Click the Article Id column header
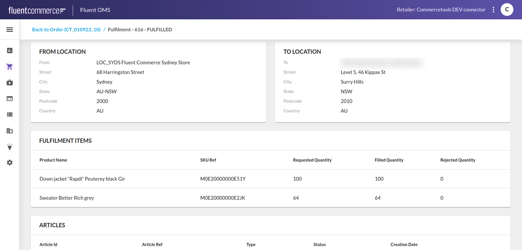The width and height of the screenshot is (522, 250). click(49, 245)
